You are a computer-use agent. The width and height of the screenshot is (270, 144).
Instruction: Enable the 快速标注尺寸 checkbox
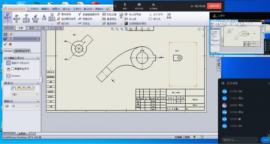(x=13, y=69)
